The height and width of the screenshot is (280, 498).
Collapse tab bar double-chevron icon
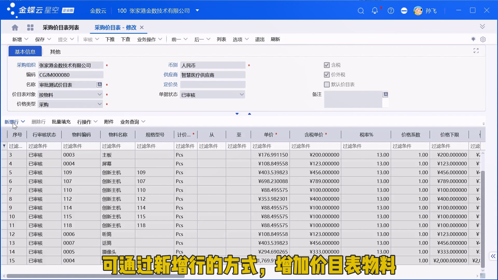pyautogui.click(x=482, y=26)
